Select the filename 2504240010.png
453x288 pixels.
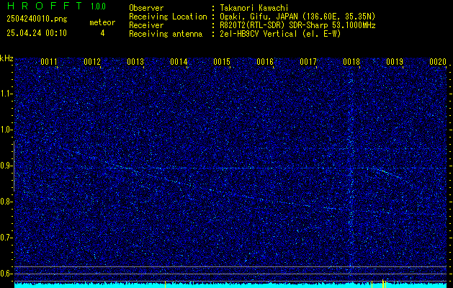37,19
